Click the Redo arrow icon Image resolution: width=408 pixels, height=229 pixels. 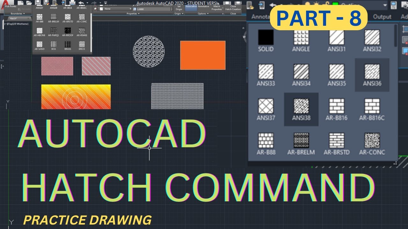coord(93,3)
